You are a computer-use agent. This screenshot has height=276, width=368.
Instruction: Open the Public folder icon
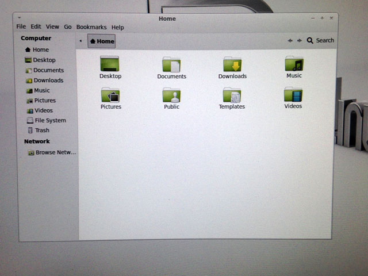[x=171, y=95]
